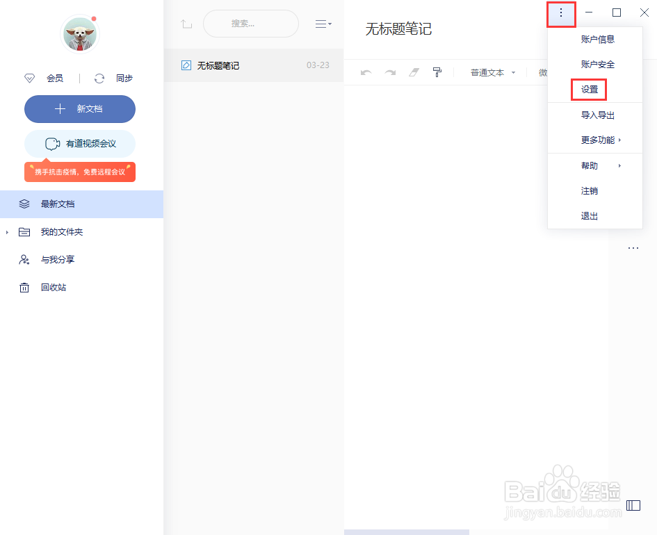The height and width of the screenshot is (535, 657).
Task: Click the 携手抗击疫情 promotional banner
Action: point(80,172)
